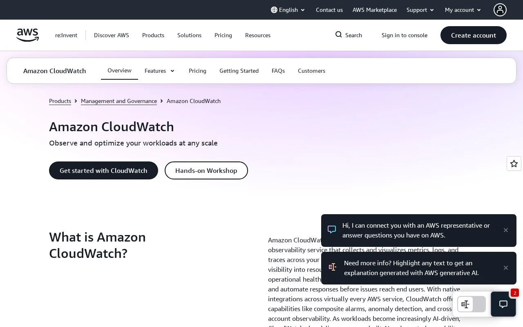This screenshot has width=523, height=327.
Task: Expand the Features dropdown
Action: 160,71
